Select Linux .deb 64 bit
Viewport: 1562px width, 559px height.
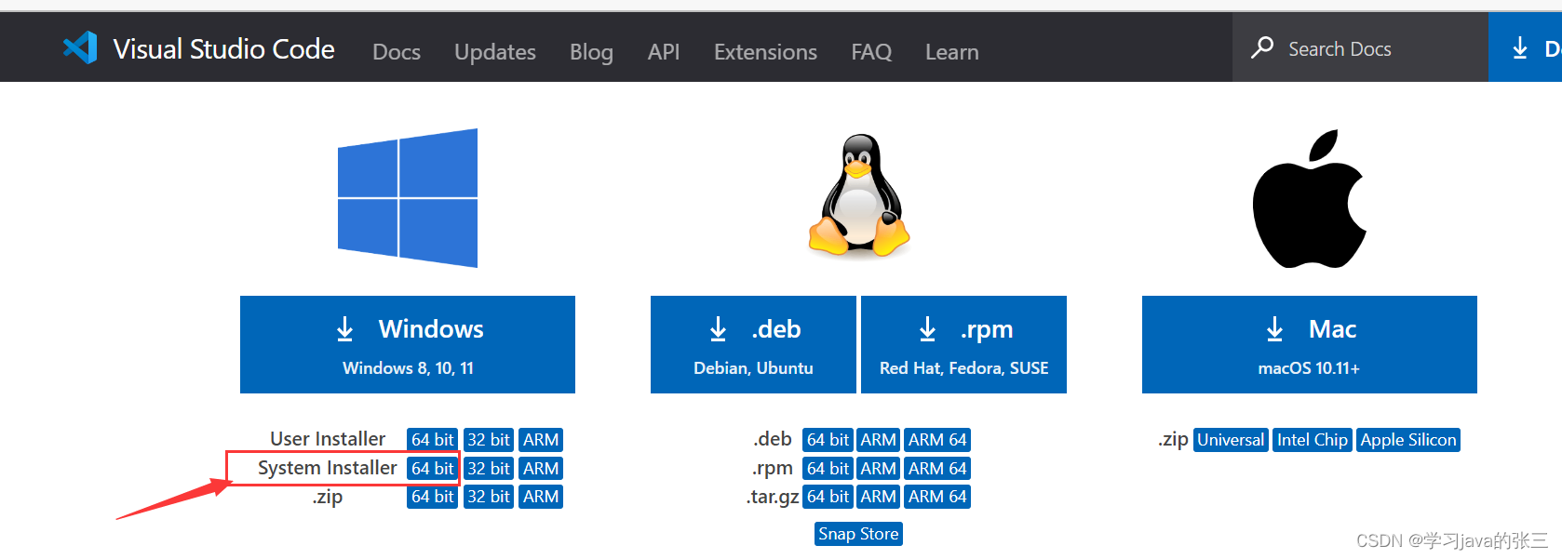coord(828,440)
